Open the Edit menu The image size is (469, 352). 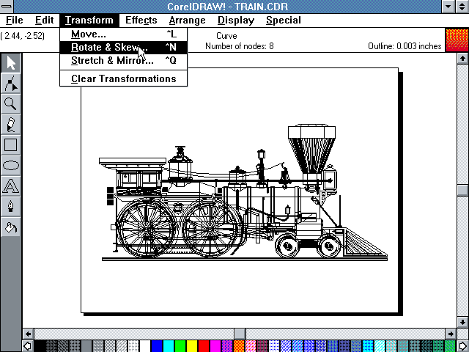pyautogui.click(x=44, y=20)
